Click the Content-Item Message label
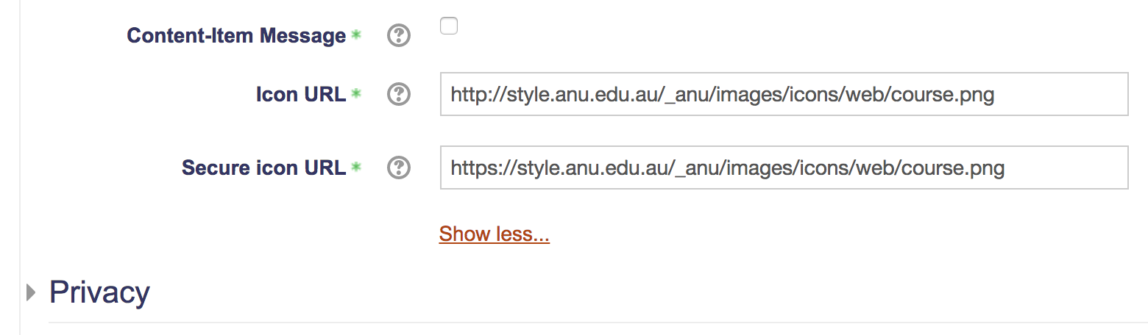1148x335 pixels. [x=236, y=35]
